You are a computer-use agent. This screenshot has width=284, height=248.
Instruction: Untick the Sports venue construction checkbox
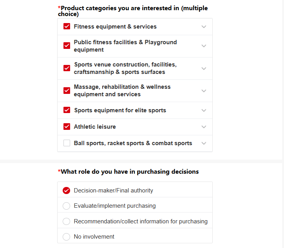[x=67, y=68]
